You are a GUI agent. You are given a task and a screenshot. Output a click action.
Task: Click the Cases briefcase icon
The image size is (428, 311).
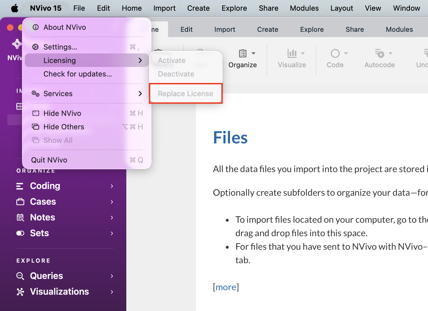tap(20, 202)
